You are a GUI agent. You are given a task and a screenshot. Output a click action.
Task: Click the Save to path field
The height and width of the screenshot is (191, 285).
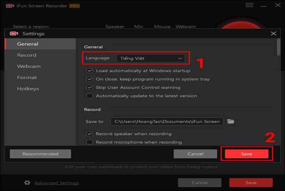[x=167, y=122]
